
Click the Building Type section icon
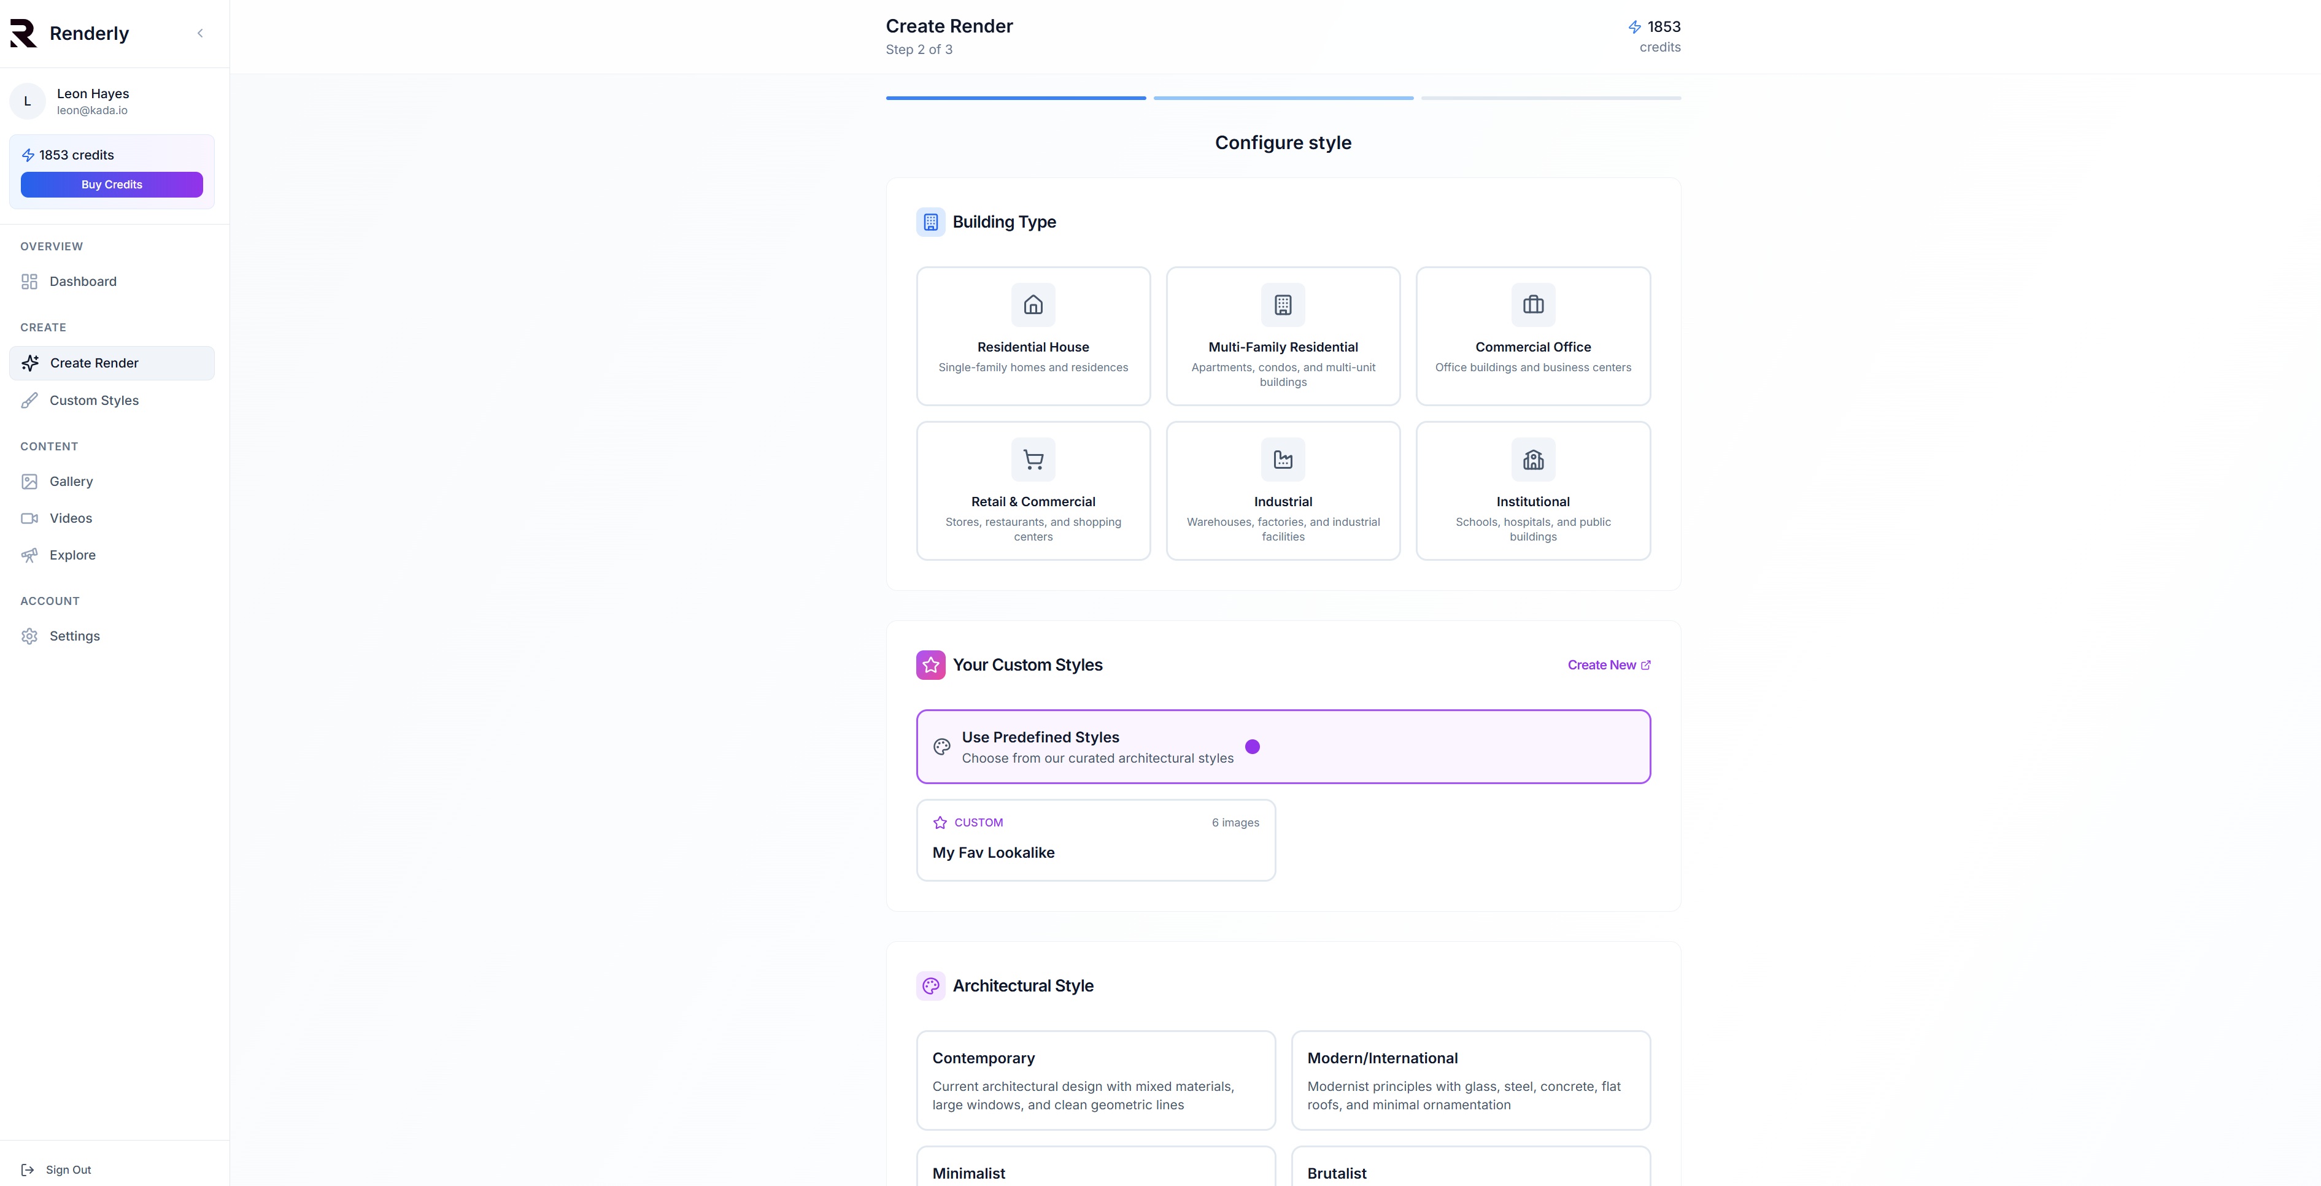[x=931, y=223]
